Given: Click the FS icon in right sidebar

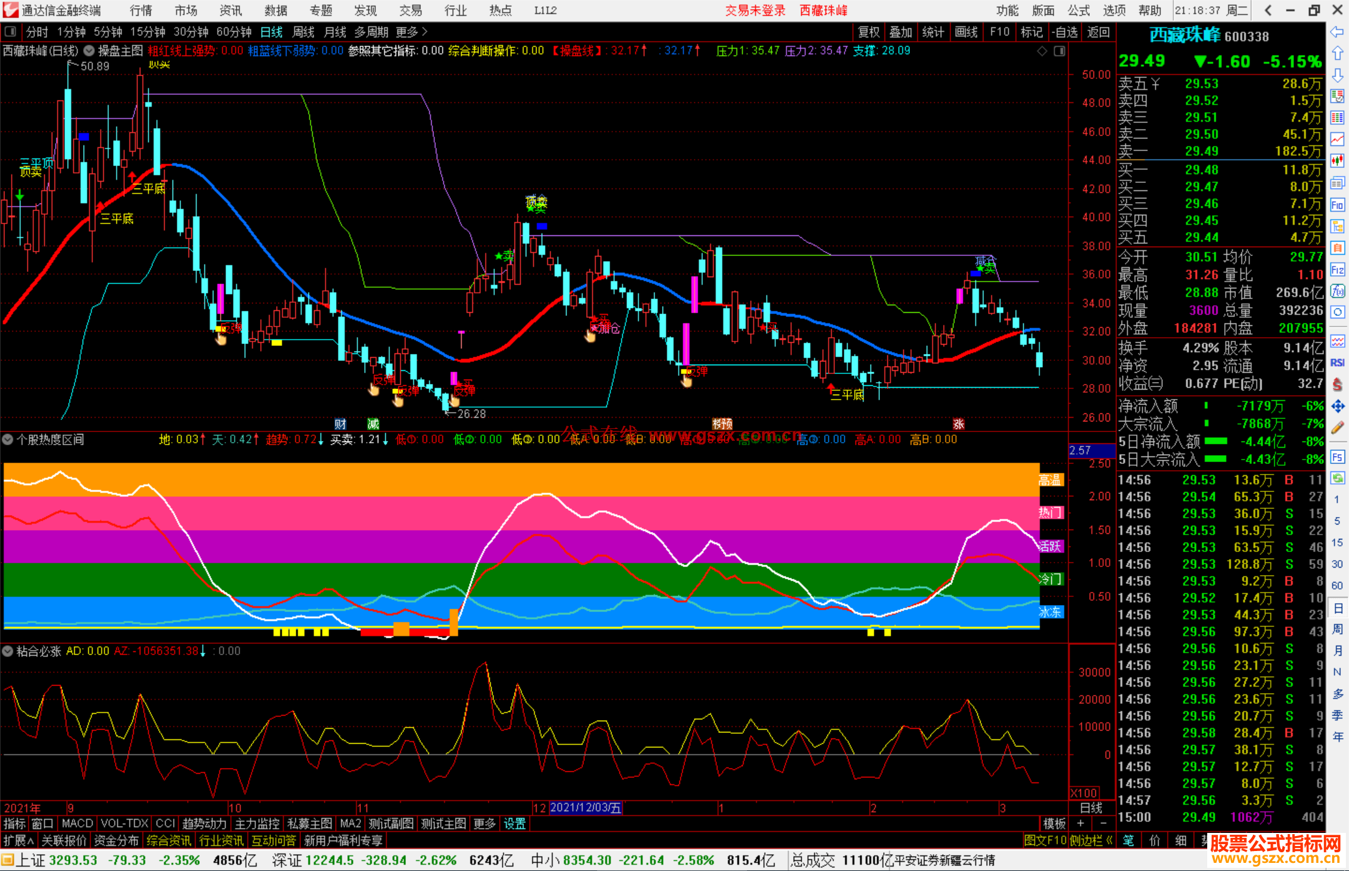Looking at the screenshot, I should 1337,457.
